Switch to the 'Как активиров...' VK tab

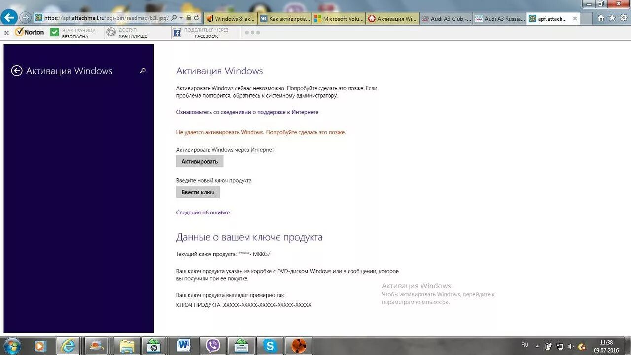click(x=284, y=19)
